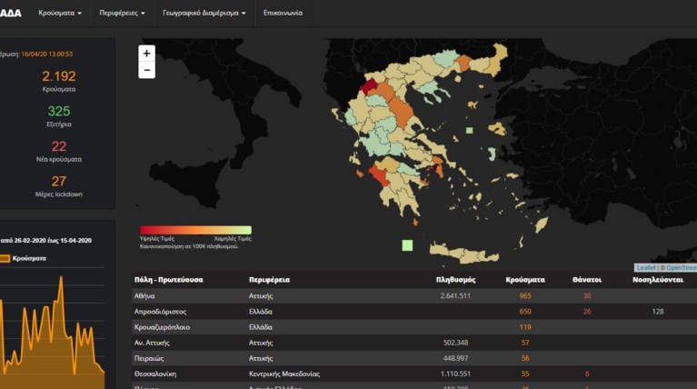Click the light green square marker near Crete
Image resolution: width=697 pixels, height=389 pixels.
[407, 245]
